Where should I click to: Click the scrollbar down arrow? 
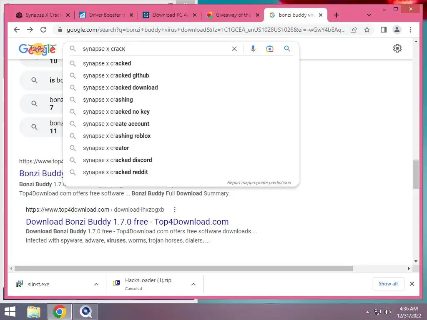pos(416,261)
